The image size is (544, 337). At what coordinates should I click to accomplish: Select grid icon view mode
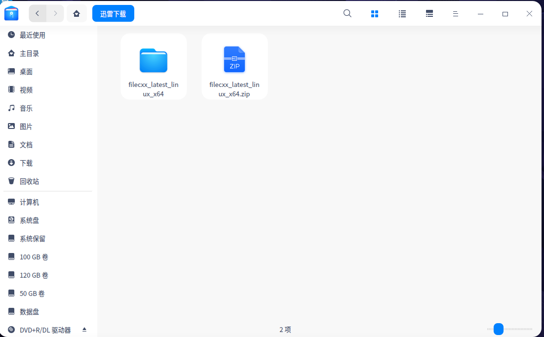tap(375, 13)
